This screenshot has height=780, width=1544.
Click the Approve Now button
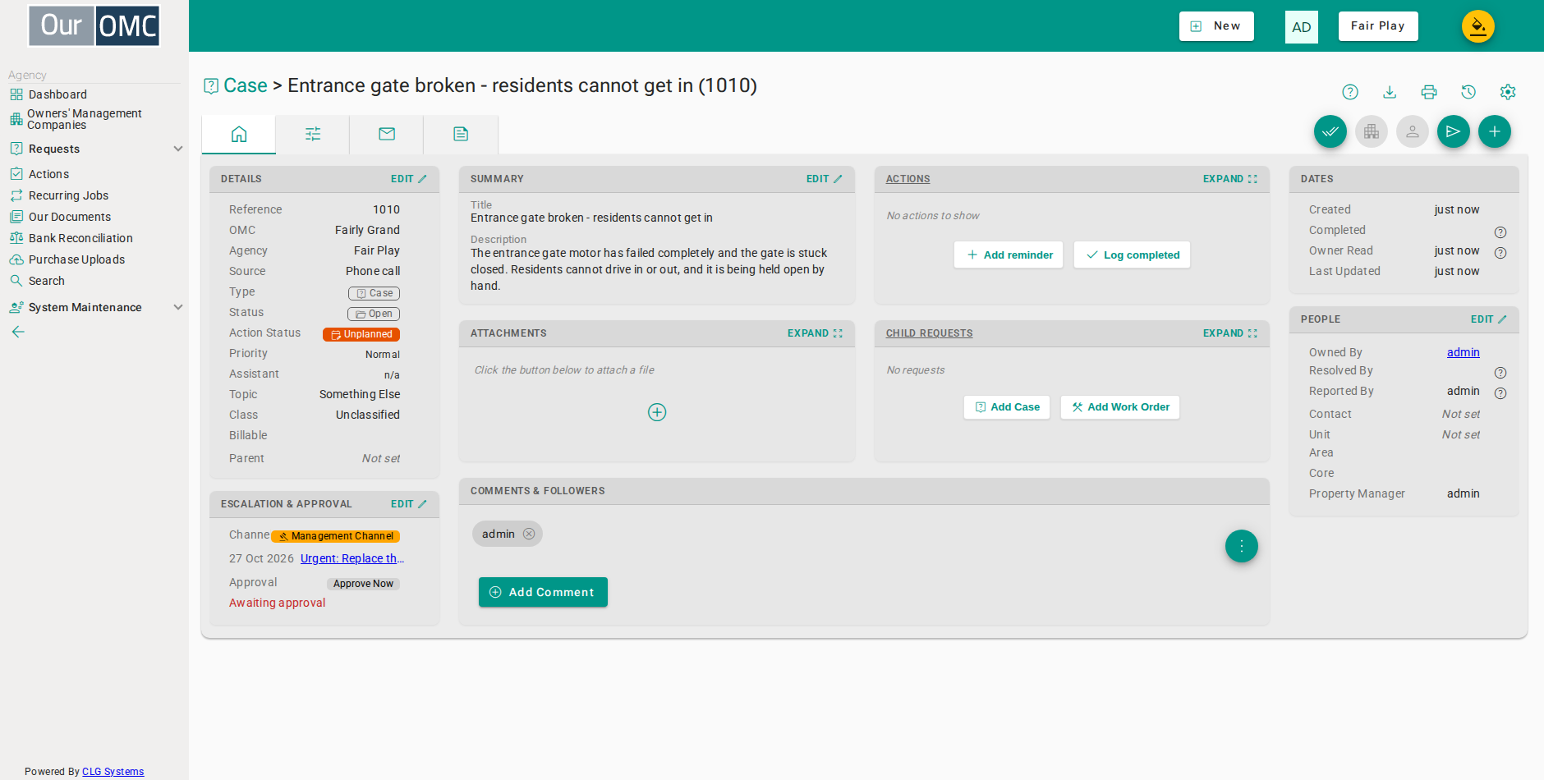coord(363,584)
